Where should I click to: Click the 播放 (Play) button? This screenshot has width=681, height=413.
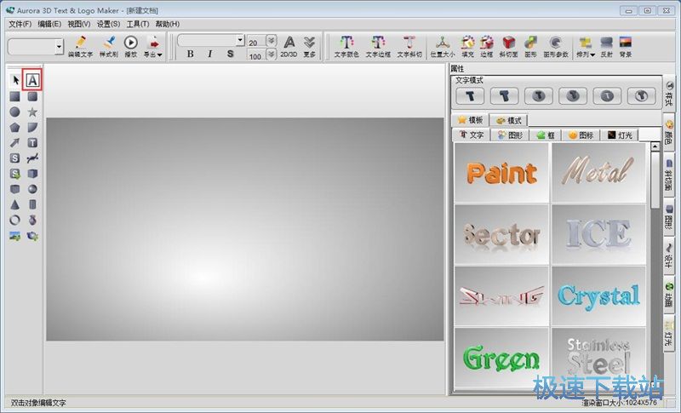[131, 47]
